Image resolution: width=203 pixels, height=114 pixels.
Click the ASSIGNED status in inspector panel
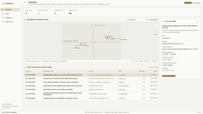tap(166, 38)
